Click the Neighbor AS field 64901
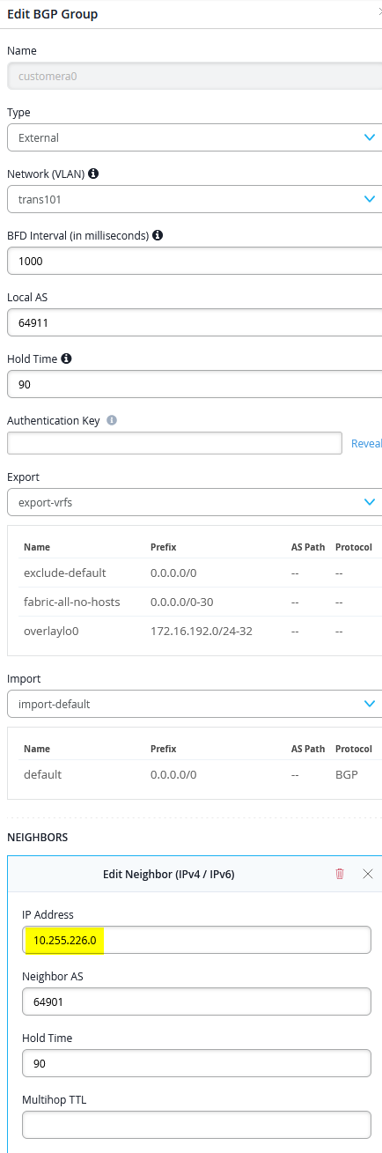382x1153 pixels. [196, 1001]
